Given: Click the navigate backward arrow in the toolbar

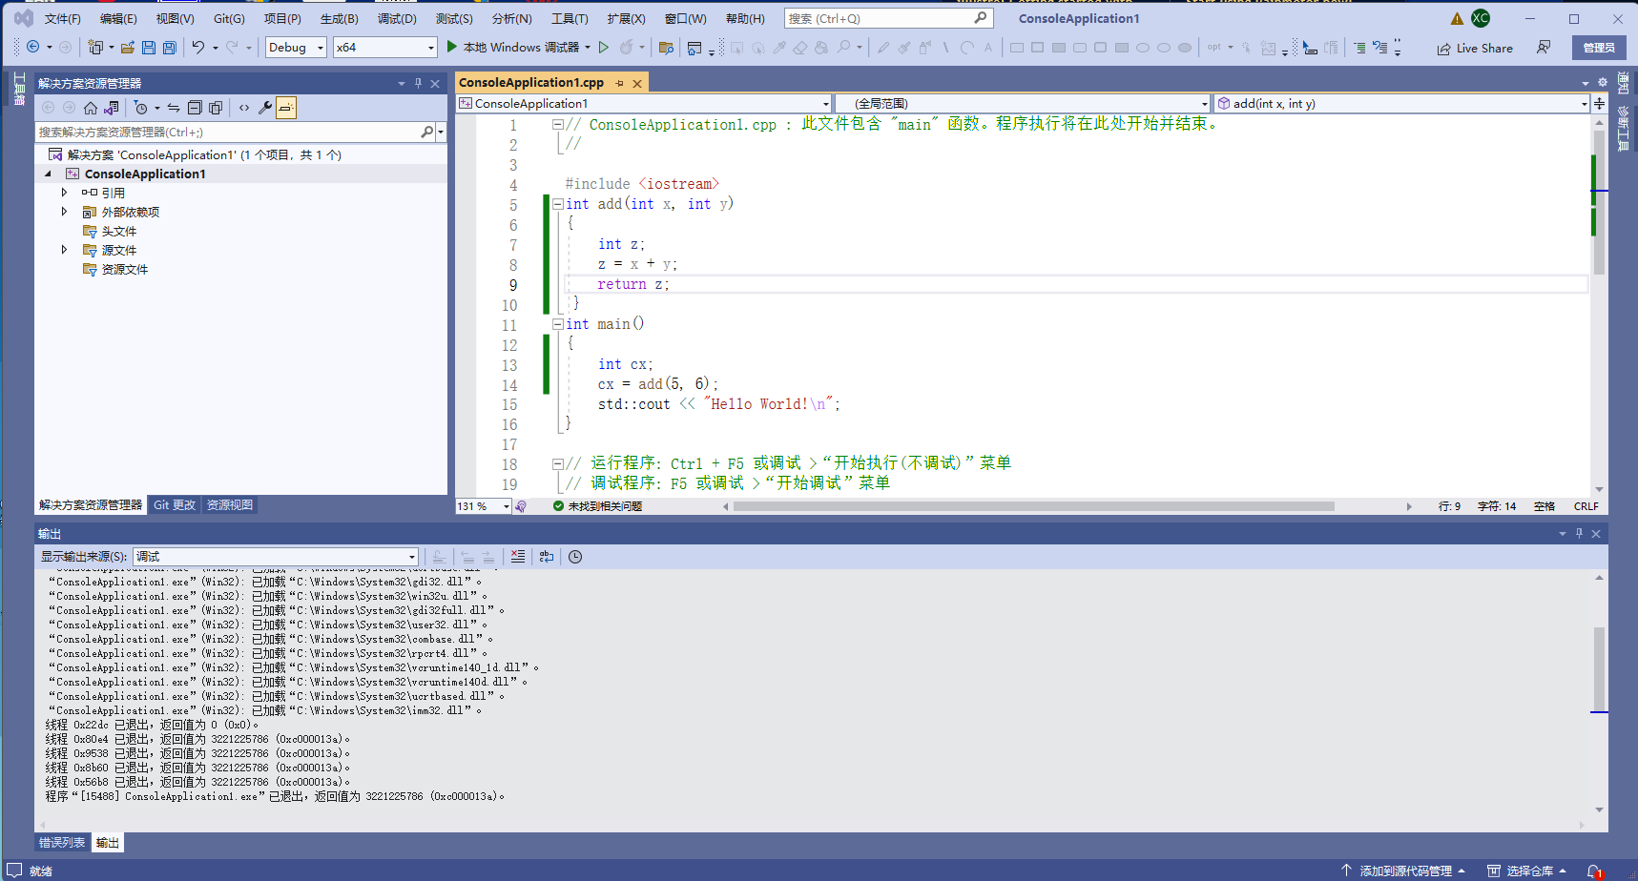Looking at the screenshot, I should click(x=33, y=47).
